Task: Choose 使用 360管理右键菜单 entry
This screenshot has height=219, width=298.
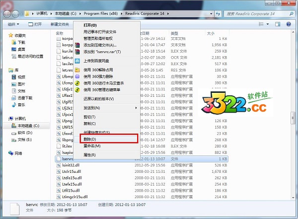Action: 107,90
